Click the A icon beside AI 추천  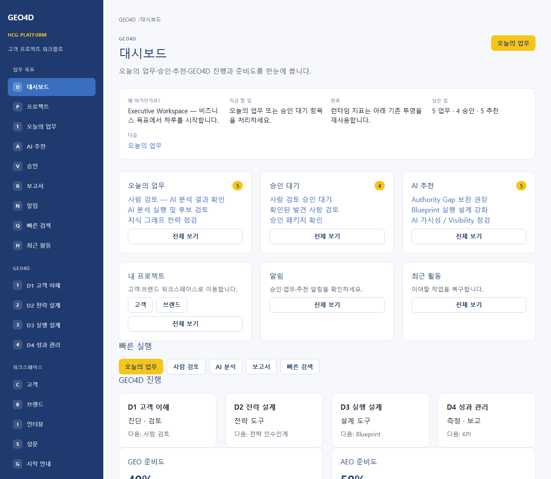[18, 146]
